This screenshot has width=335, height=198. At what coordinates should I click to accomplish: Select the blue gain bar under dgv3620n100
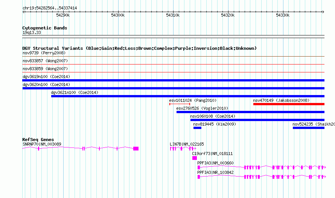173,88
